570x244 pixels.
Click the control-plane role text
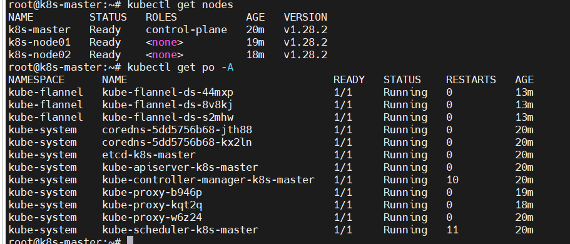pyautogui.click(x=186, y=30)
